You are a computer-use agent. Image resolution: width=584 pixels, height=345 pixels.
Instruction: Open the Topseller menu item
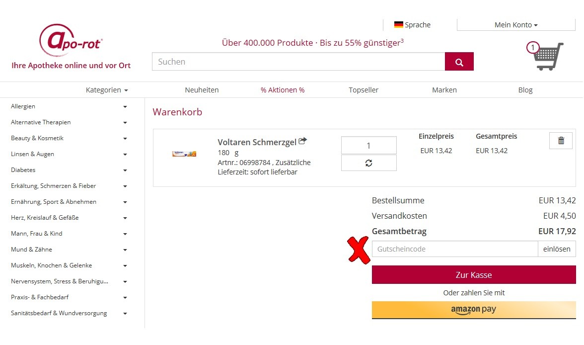(x=364, y=90)
